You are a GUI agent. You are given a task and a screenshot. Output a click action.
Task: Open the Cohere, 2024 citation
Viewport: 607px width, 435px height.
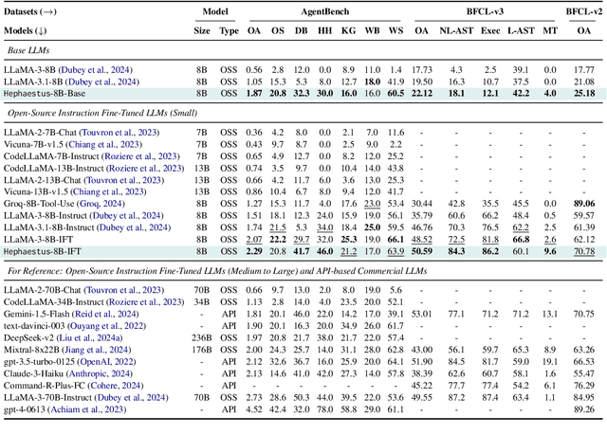coord(116,386)
